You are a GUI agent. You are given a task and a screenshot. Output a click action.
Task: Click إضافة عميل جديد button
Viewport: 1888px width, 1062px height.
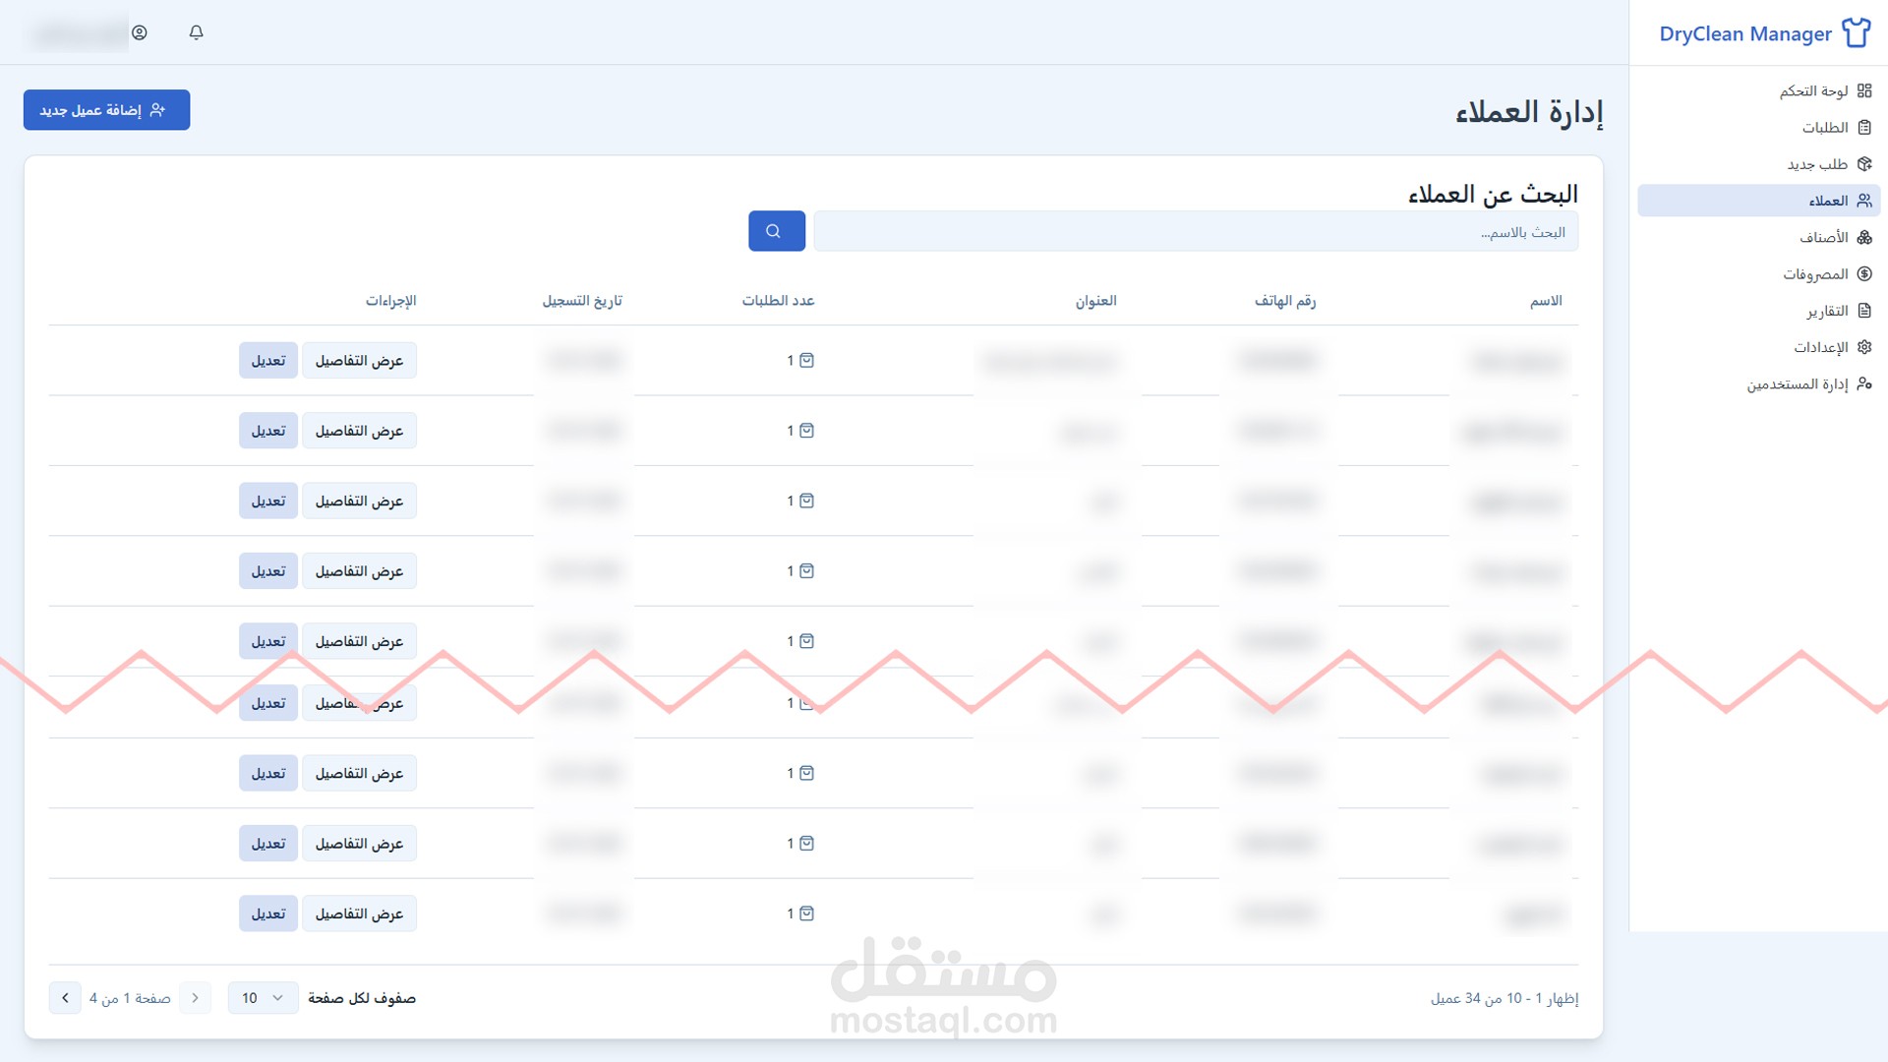(106, 110)
